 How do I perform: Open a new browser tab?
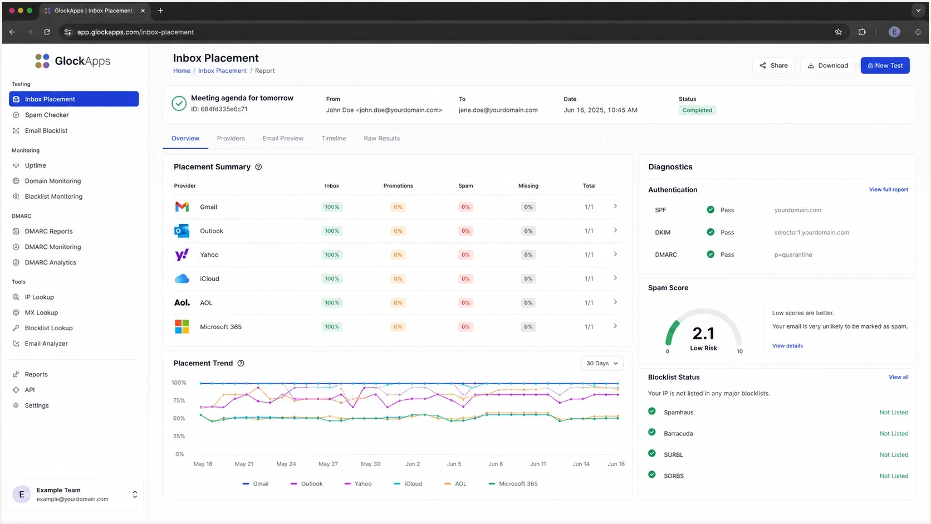point(160,11)
